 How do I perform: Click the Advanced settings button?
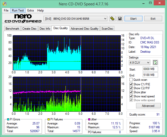(148, 106)
